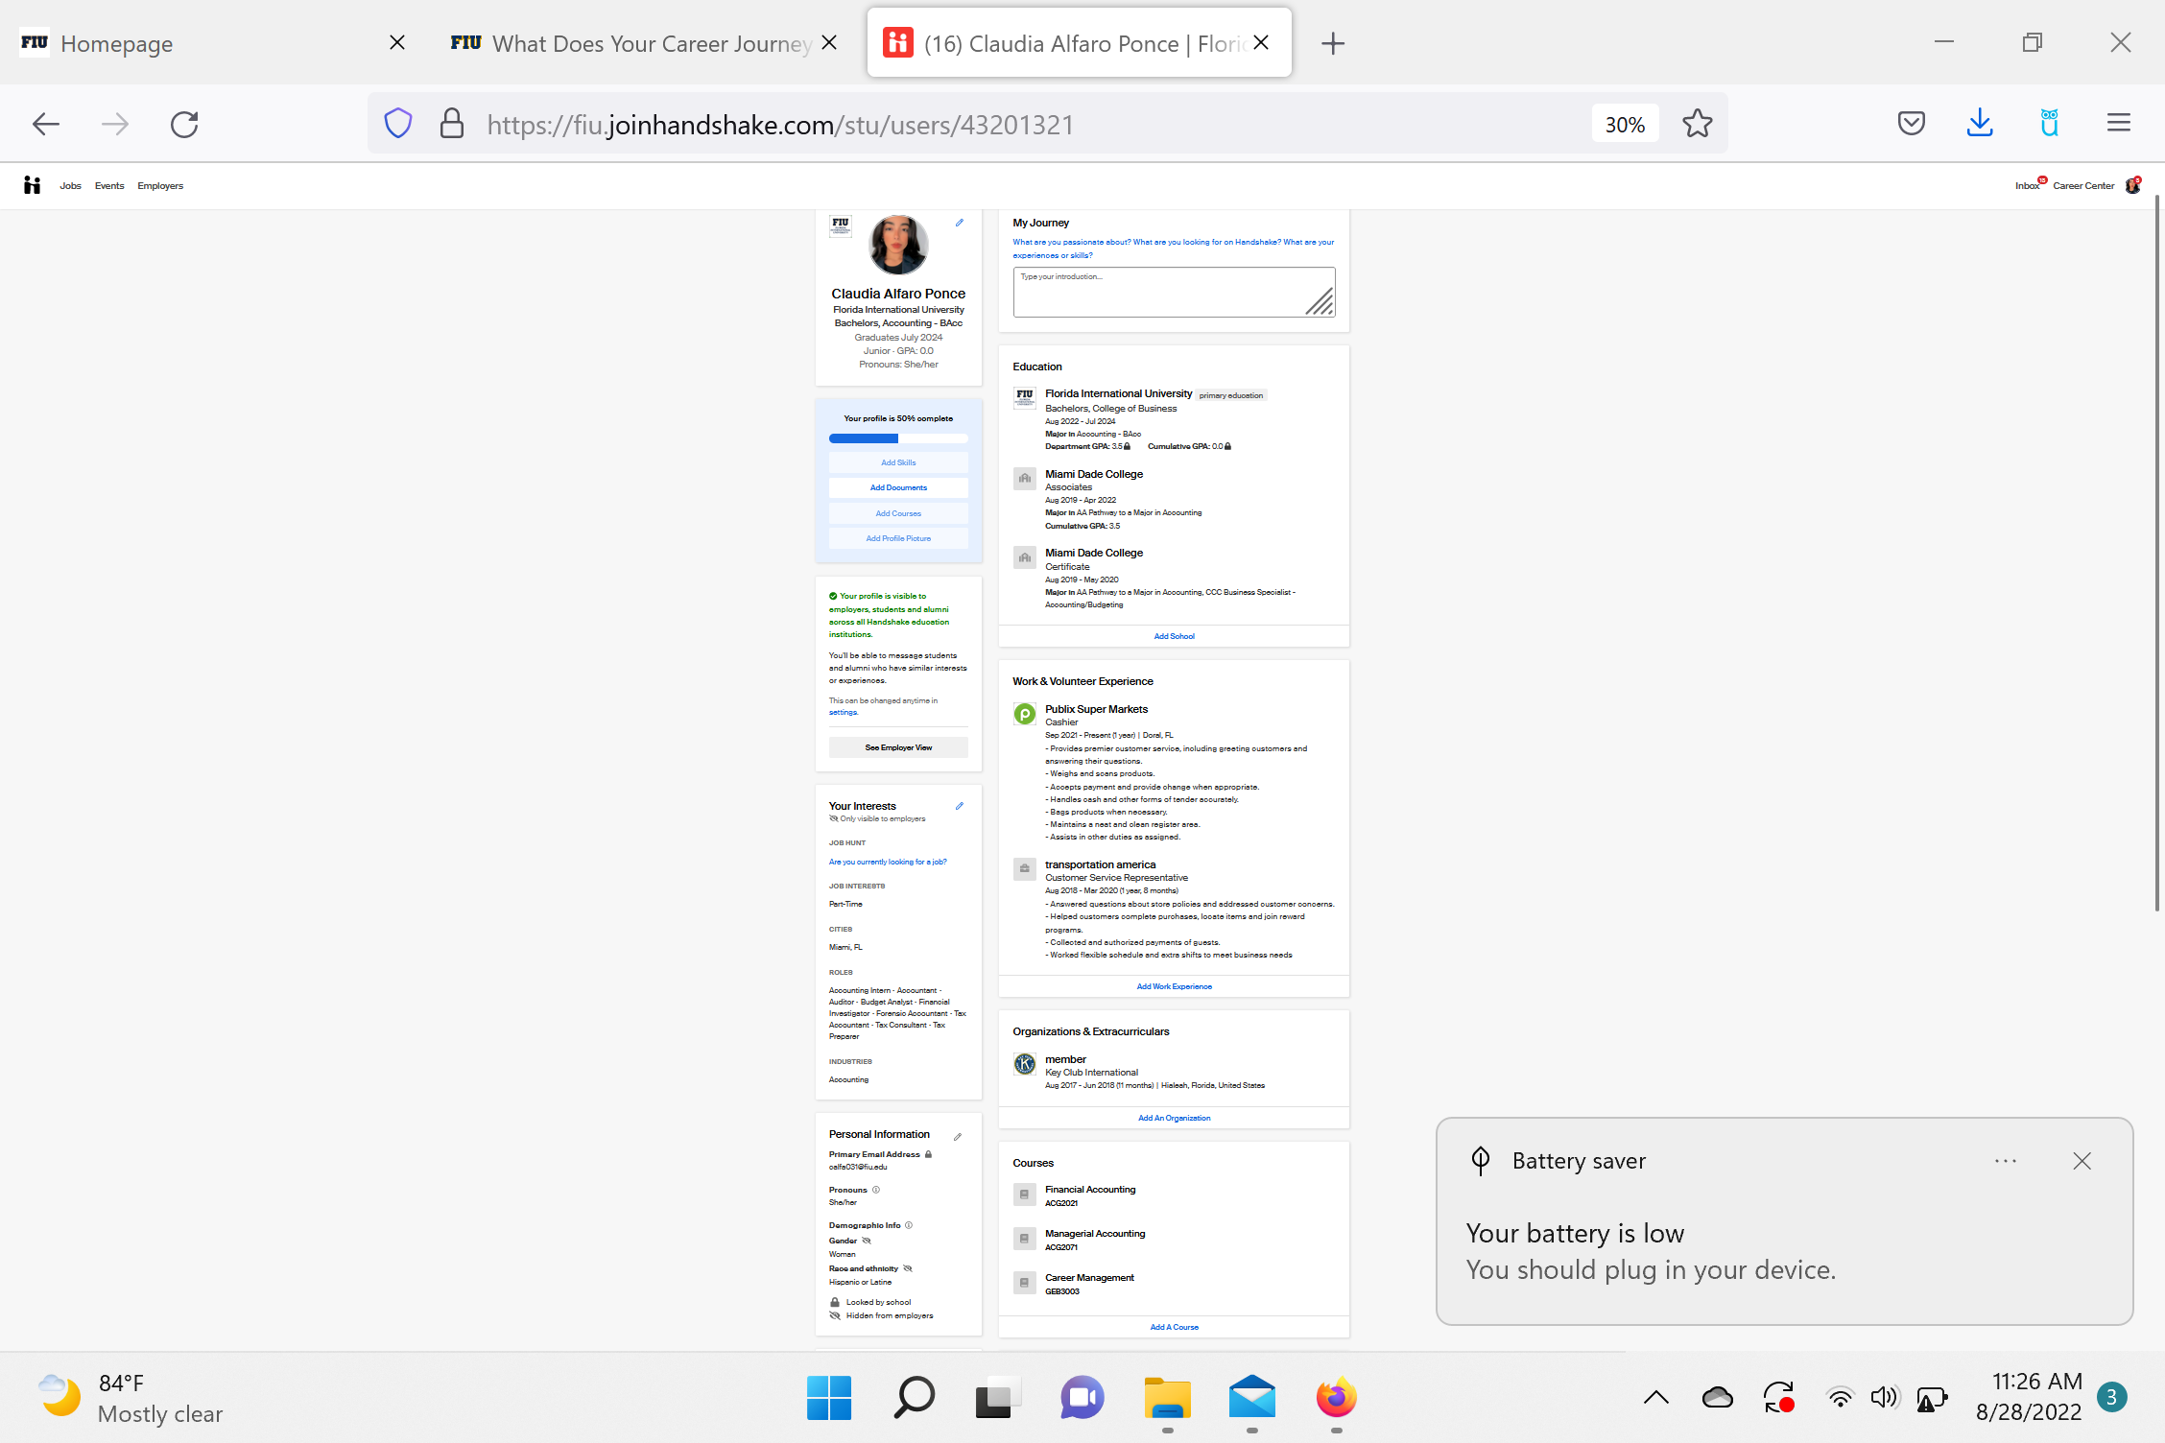Screen dimensions: 2165x1443
Task: Show hidden system tray icons
Action: click(1656, 1398)
